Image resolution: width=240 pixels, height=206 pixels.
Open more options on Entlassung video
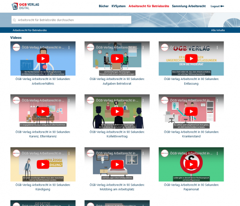[x=217, y=48]
